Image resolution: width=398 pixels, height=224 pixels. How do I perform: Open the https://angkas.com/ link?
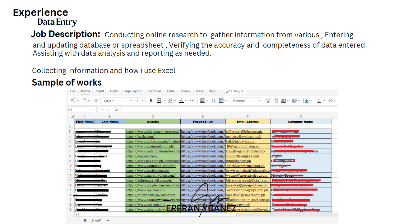coord(141,156)
